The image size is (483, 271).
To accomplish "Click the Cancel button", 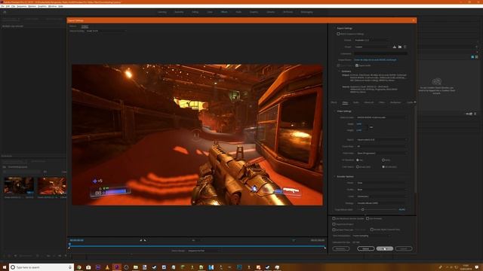I will 403,248.
